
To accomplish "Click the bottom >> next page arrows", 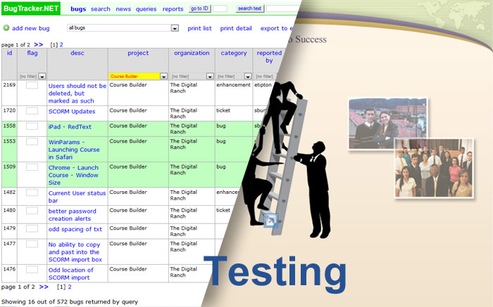I will tap(44, 287).
